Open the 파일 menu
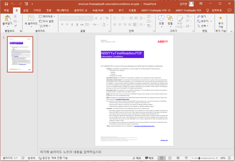The image size is (235, 162). (x=6, y=10)
